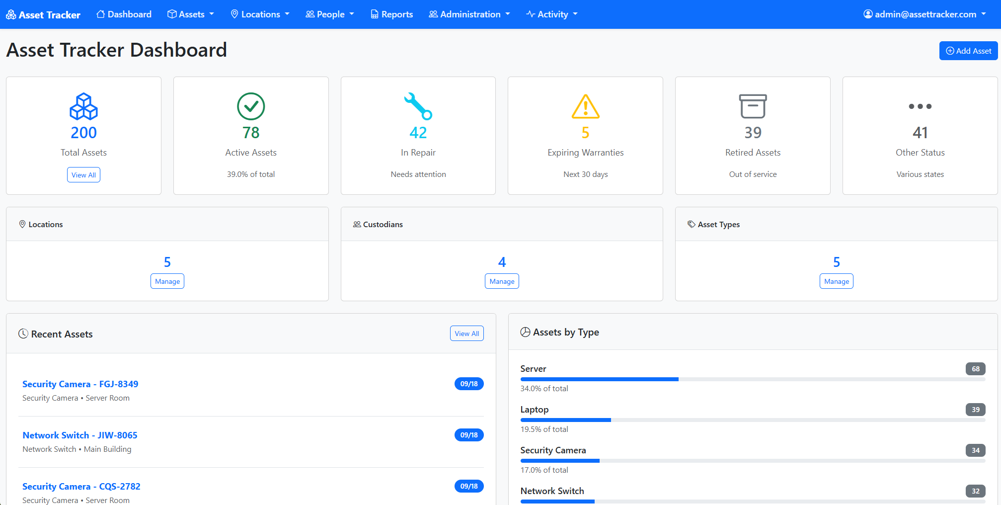
Task: Click the warning triangle on Expiring Warranties
Action: coord(585,106)
